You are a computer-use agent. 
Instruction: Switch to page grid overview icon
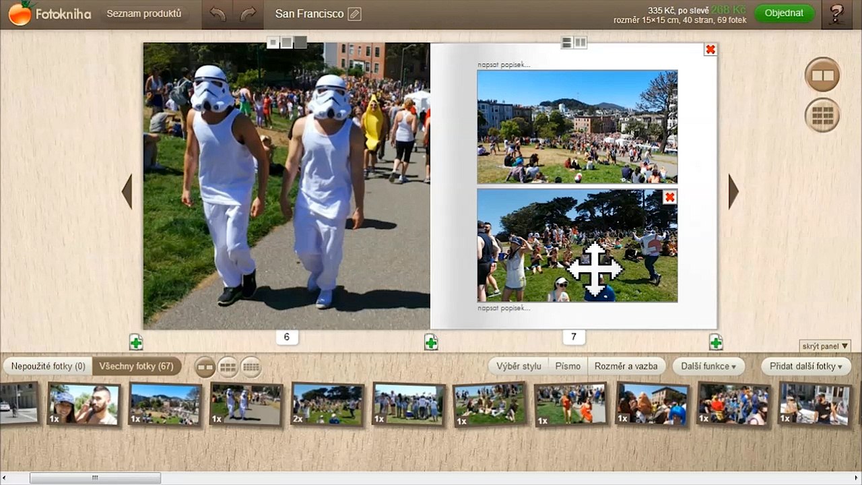tap(822, 116)
